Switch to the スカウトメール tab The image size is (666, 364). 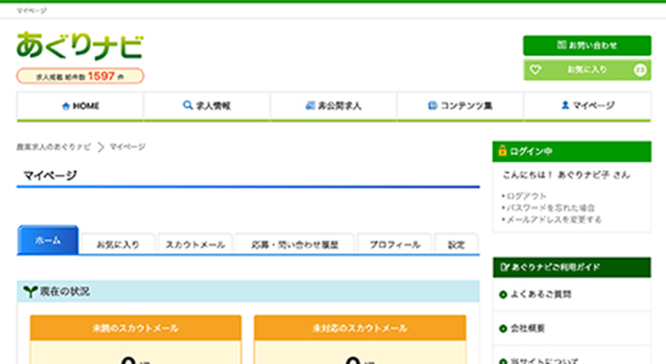tap(195, 245)
